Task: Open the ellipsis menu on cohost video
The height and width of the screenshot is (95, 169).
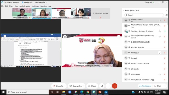Action: pyautogui.click(x=119, y=37)
